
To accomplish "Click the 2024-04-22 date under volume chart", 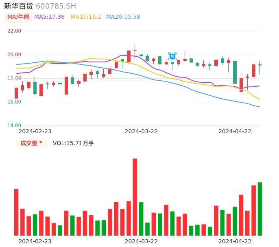I will (235, 241).
